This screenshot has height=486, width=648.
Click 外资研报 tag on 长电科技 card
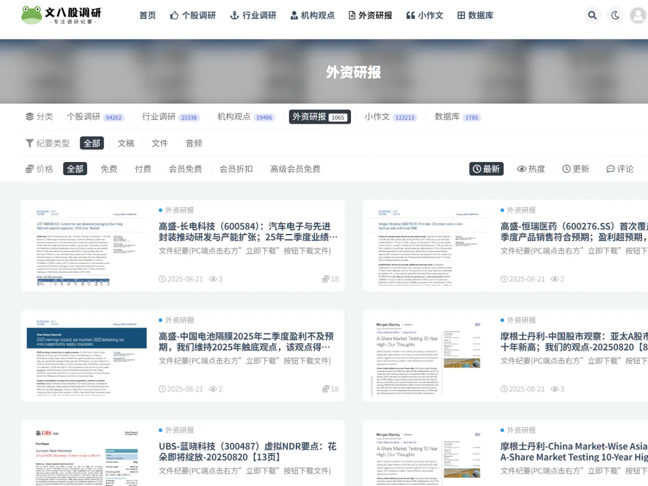[176, 210]
